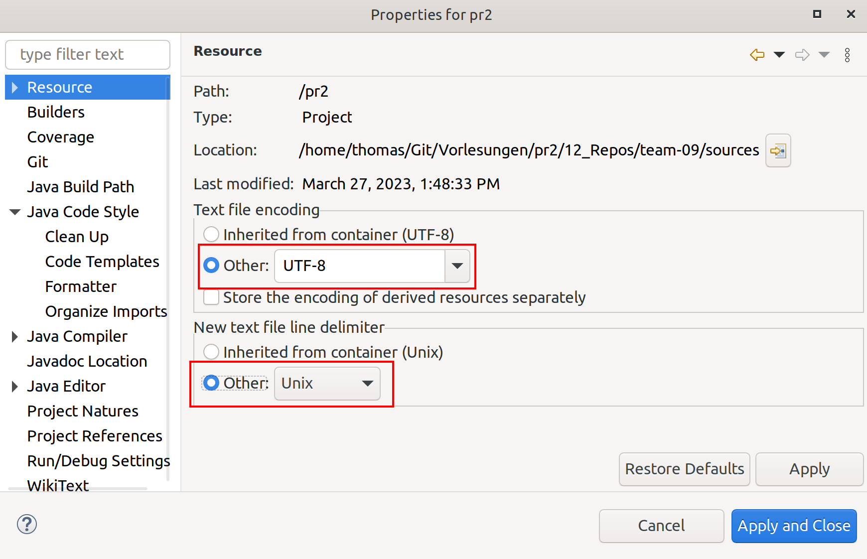Click the forward navigation arrow icon
The height and width of the screenshot is (559, 867).
(802, 55)
